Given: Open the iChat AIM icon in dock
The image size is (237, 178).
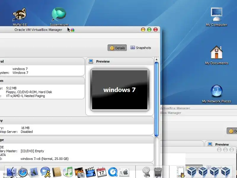Looking at the screenshot, I should coord(45,172).
